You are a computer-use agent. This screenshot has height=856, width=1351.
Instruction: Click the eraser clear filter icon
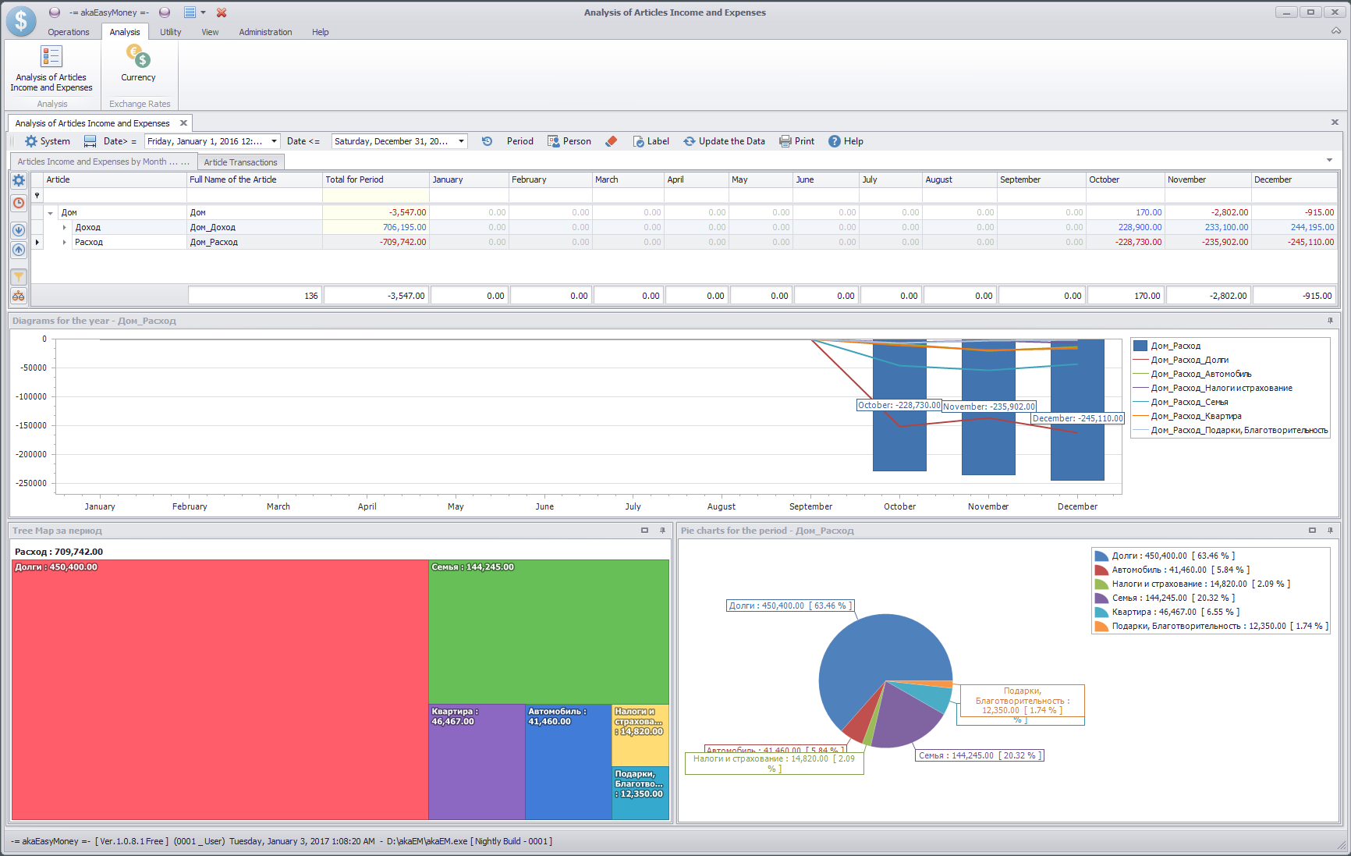[612, 141]
